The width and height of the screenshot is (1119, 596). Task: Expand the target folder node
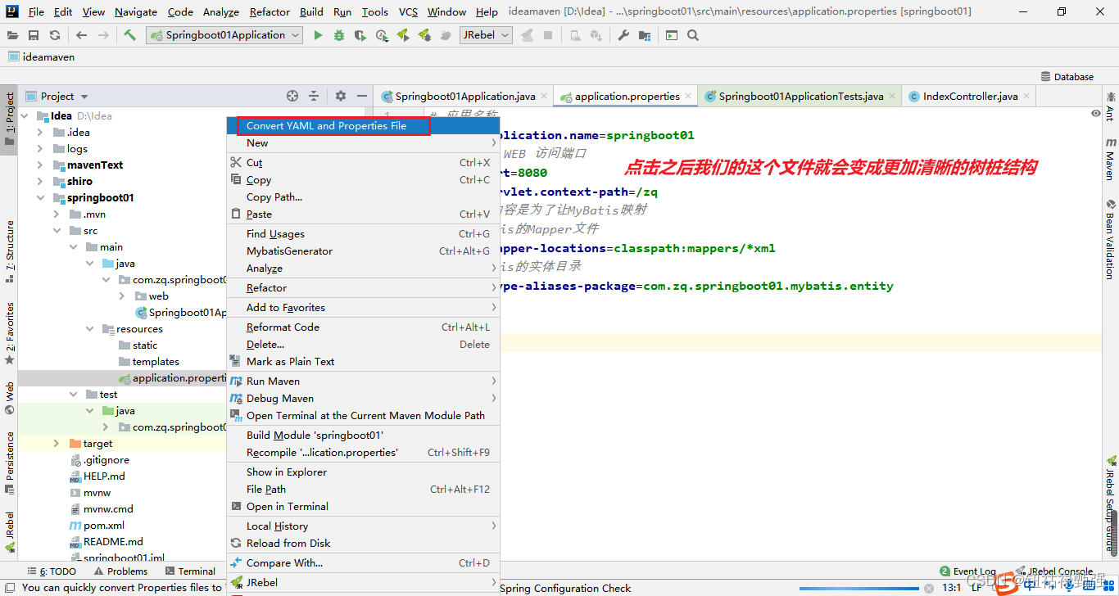pyautogui.click(x=57, y=444)
